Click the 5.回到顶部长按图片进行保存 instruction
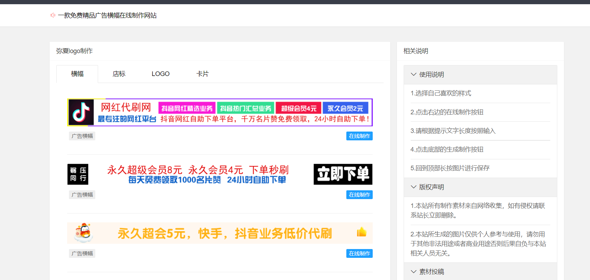This screenshot has height=280, width=590. coord(450,168)
